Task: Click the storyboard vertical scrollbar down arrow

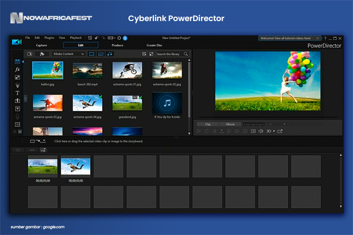Action: coord(341,206)
